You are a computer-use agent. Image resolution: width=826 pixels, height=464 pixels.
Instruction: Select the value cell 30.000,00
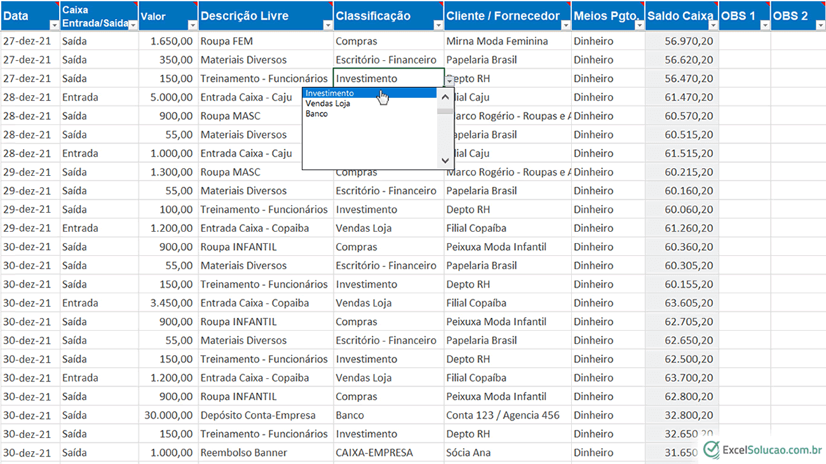click(168, 415)
